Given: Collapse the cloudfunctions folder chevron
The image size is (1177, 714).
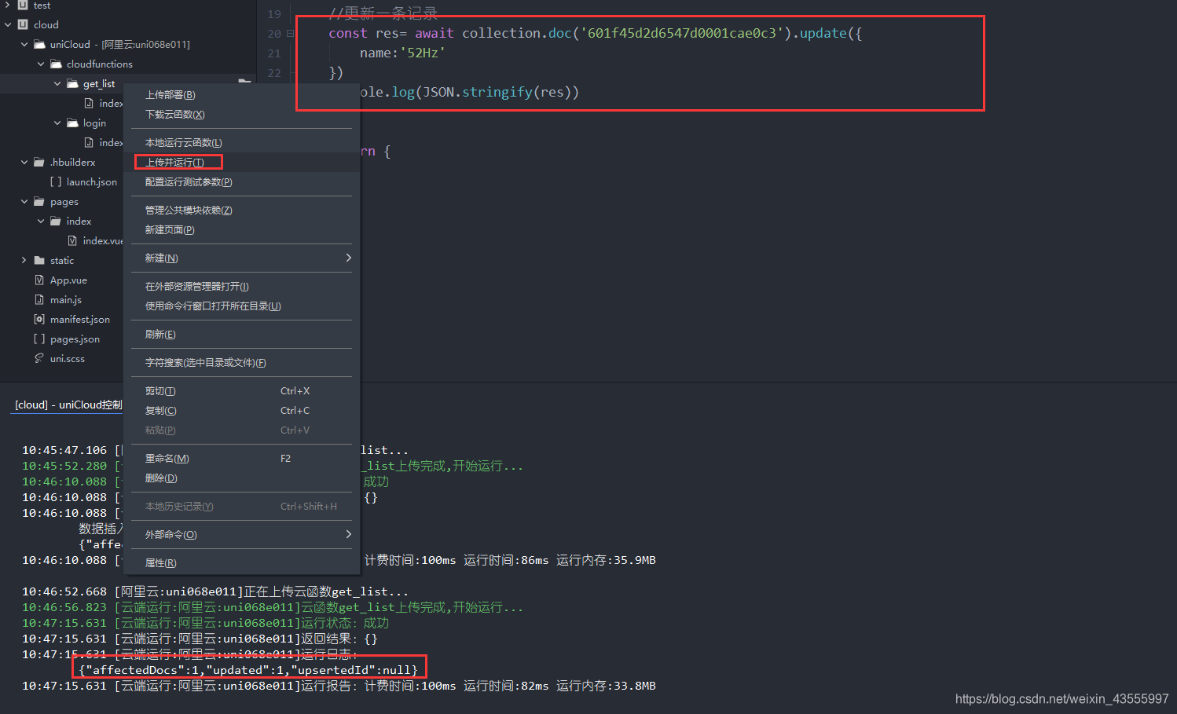Looking at the screenshot, I should pyautogui.click(x=41, y=64).
